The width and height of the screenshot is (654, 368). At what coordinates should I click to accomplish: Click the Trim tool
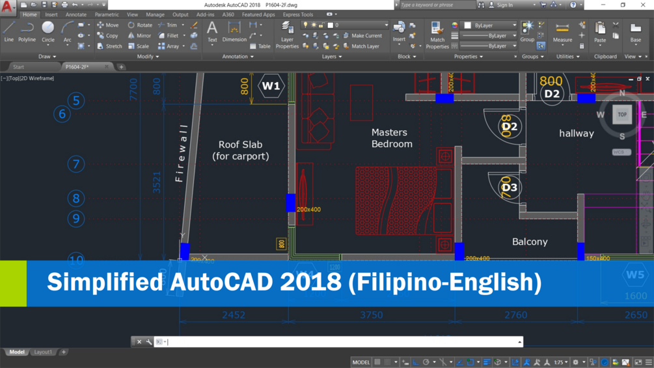pyautogui.click(x=168, y=25)
